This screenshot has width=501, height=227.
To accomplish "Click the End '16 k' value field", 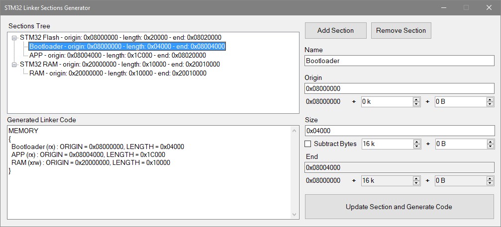I will (x=387, y=181).
